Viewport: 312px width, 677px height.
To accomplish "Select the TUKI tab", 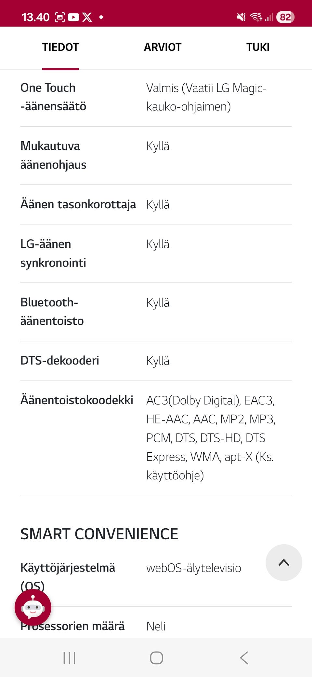I will click(x=258, y=48).
